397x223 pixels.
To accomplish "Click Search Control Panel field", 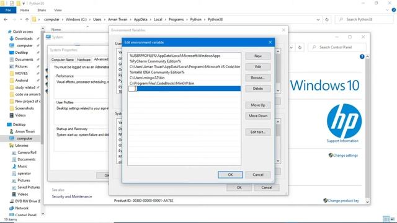I will click(337, 47).
